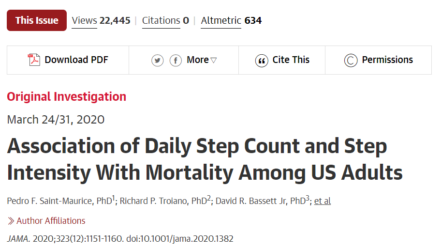Share article via Facebook icon
This screenshot has height=249, width=441.
click(x=176, y=61)
